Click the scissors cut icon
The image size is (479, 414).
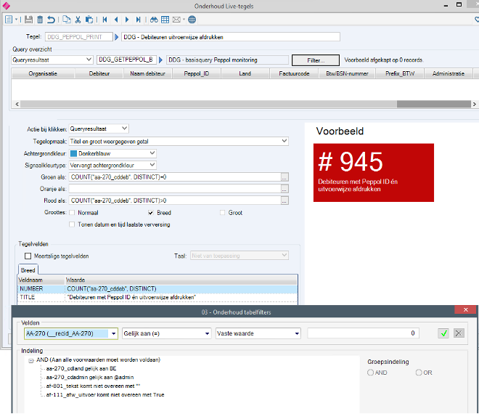78,20
